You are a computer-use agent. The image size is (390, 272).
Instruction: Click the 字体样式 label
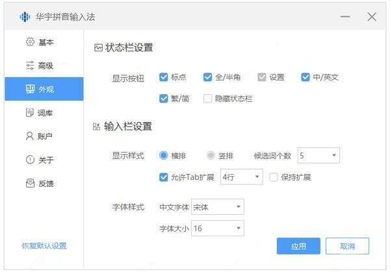[128, 207]
